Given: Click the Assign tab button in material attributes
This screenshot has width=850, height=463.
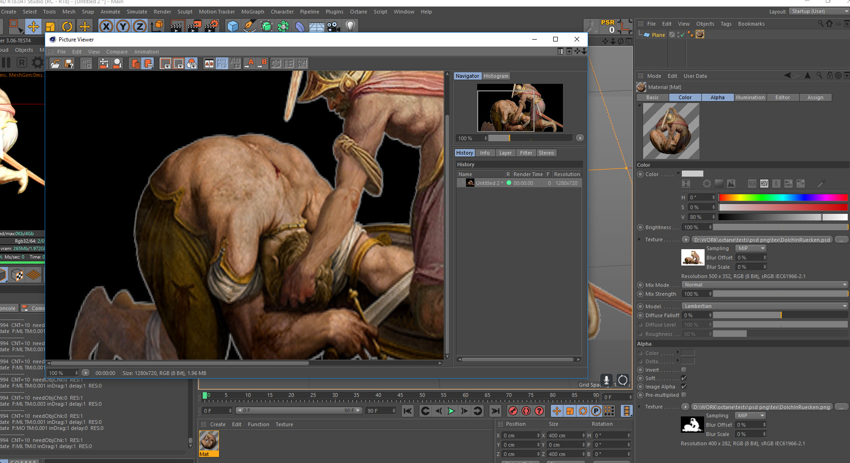Looking at the screenshot, I should point(815,97).
